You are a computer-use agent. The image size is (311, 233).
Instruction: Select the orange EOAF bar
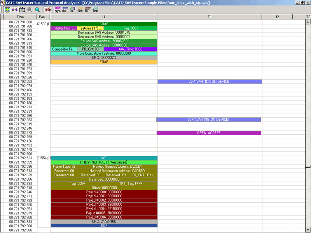point(104,62)
